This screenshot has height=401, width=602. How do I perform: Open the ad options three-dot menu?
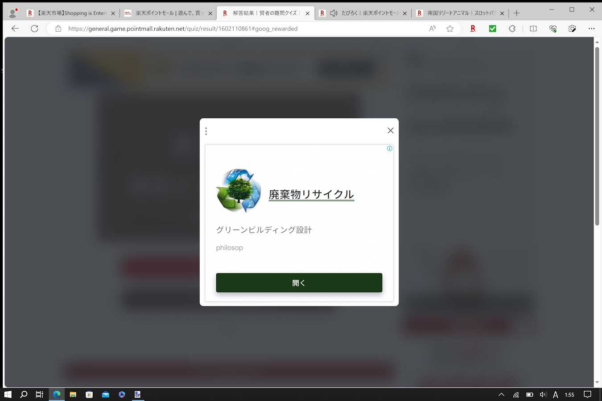206,131
